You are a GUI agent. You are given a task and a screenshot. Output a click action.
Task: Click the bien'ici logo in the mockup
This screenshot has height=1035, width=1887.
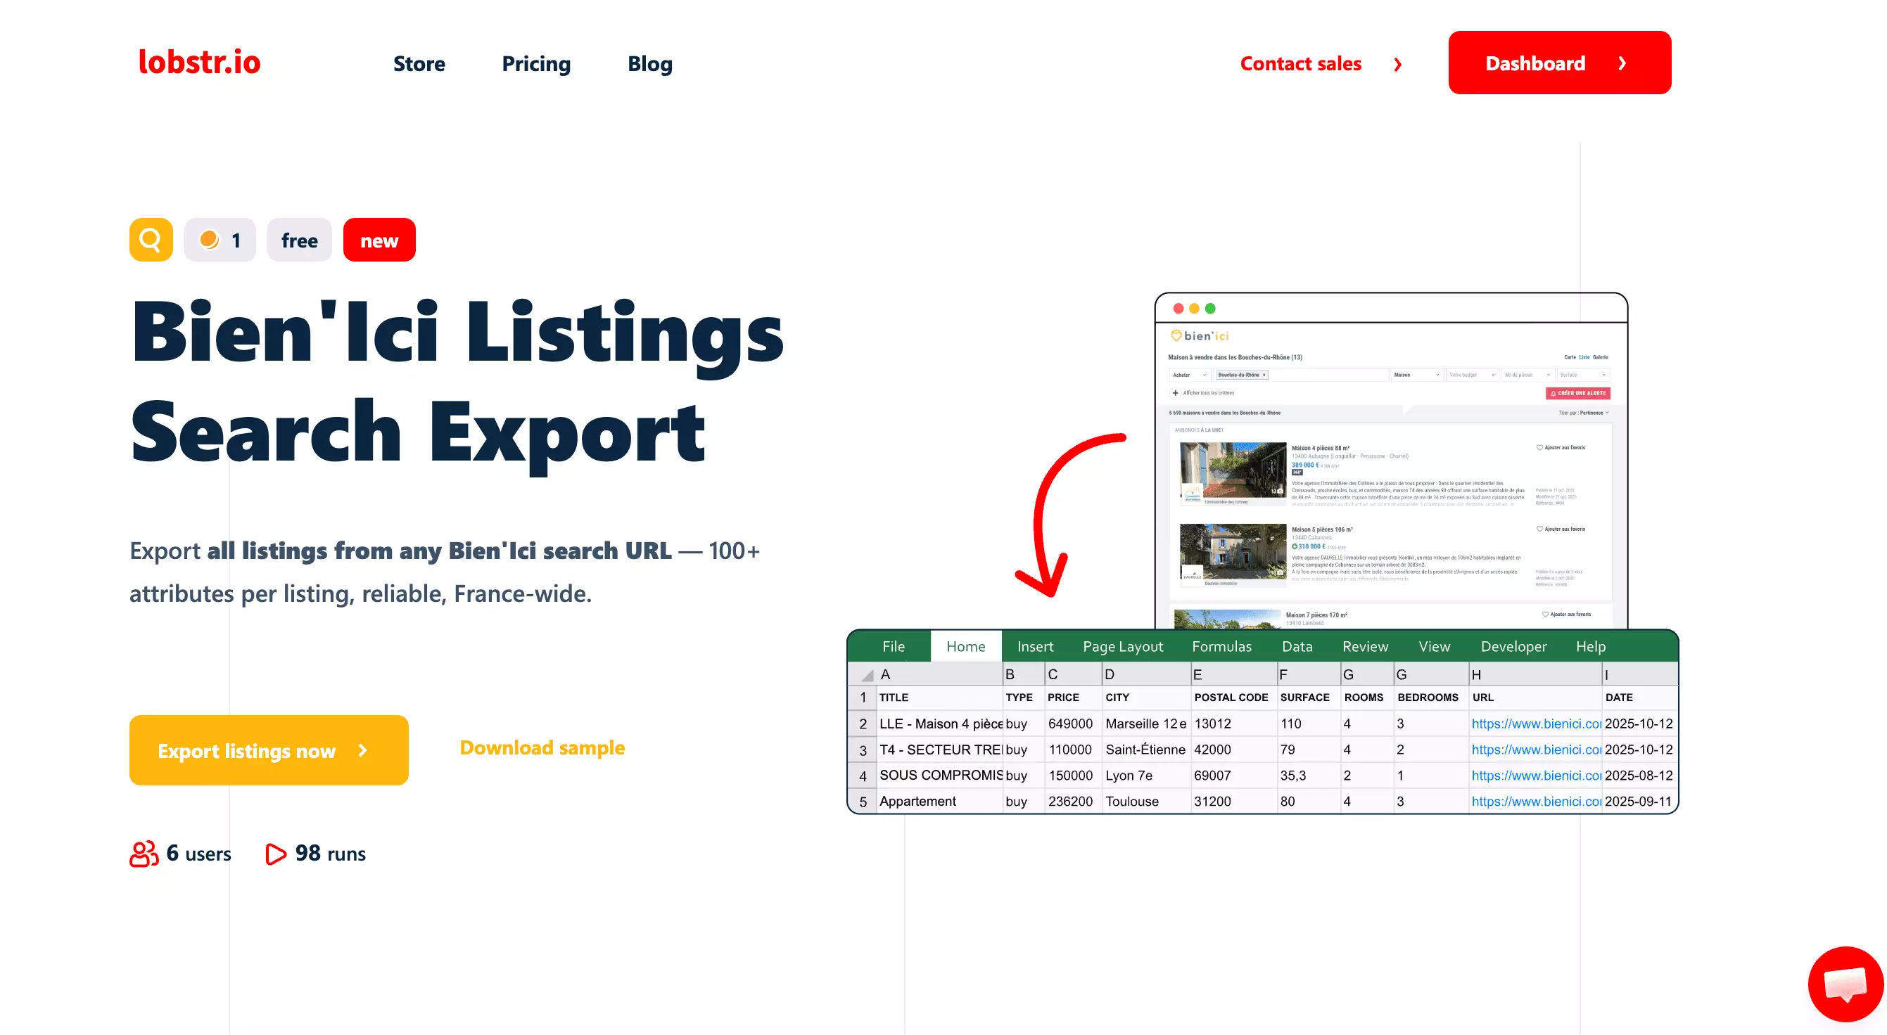coord(1199,335)
